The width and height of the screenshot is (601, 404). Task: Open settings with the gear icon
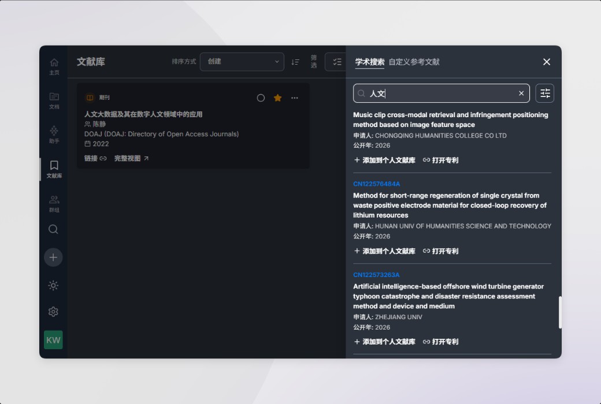[53, 312]
